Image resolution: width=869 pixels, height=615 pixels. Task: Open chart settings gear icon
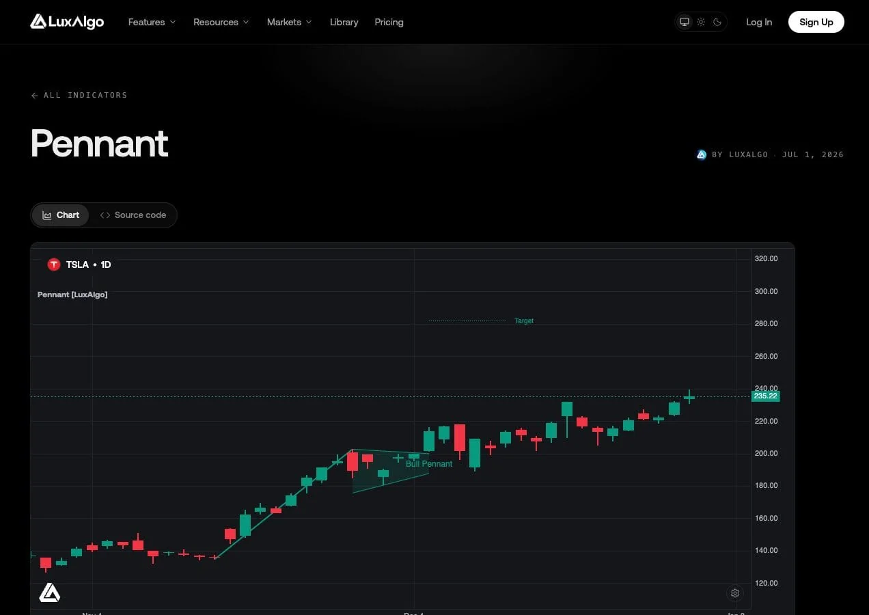(x=735, y=593)
